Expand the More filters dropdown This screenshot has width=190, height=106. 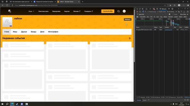pos(184,14)
